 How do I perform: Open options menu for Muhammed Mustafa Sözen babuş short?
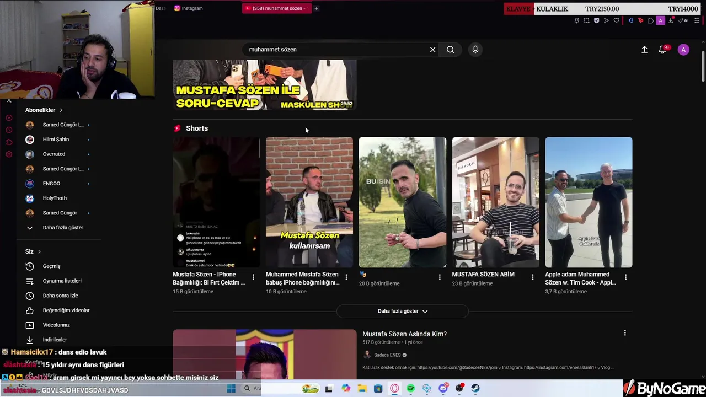(346, 277)
